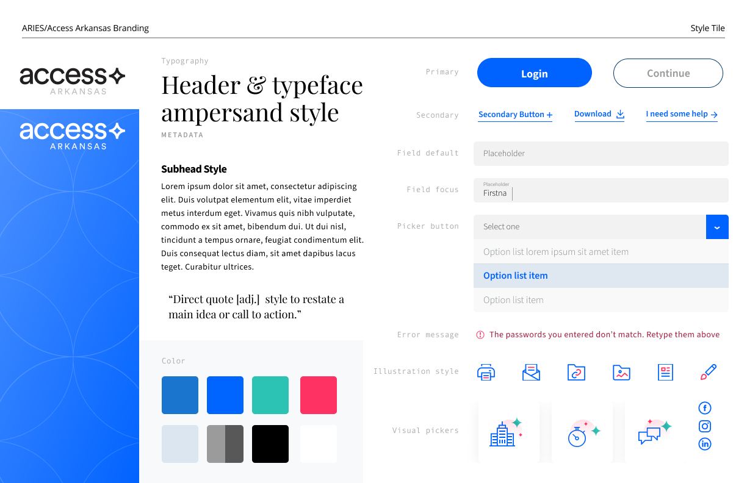
Task: Click the white Access Arkansas logo on blue
Action: pos(72,135)
